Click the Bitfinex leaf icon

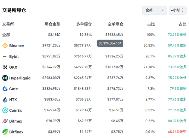pyautogui.click(x=5, y=132)
